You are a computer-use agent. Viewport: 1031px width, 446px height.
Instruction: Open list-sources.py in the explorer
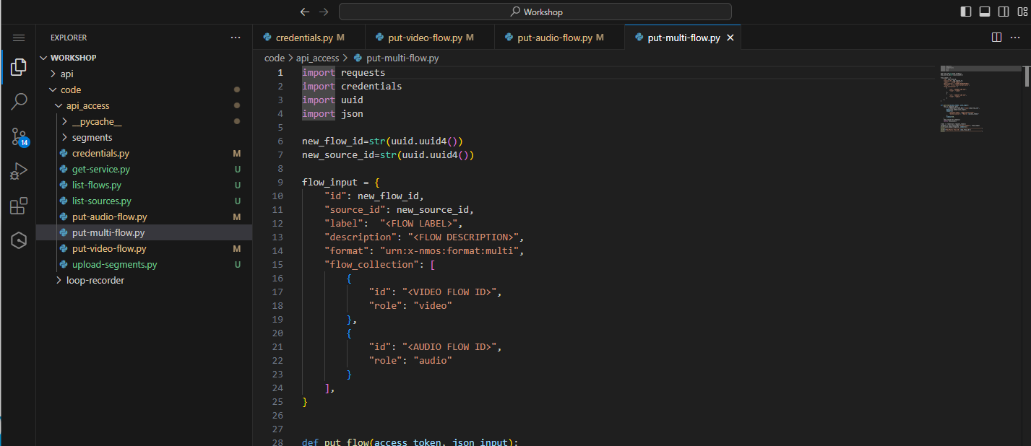(144, 201)
